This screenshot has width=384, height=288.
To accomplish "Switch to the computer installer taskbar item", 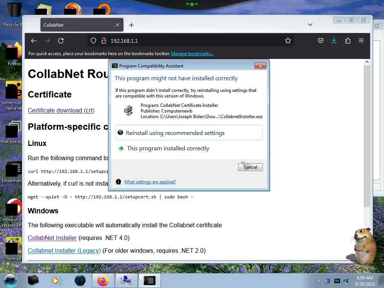I will 126,280.
